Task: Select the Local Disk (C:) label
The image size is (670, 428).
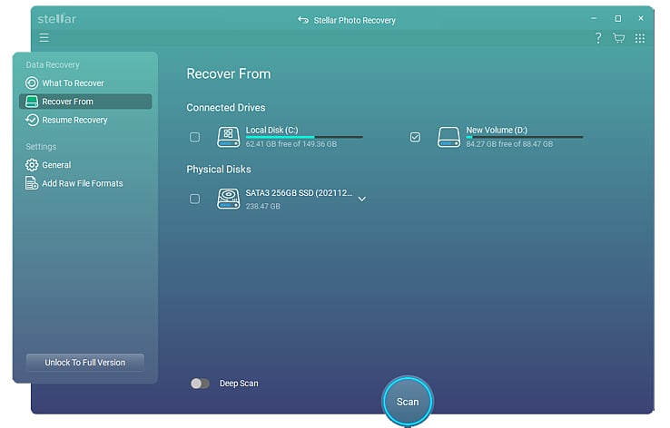Action: [x=271, y=130]
